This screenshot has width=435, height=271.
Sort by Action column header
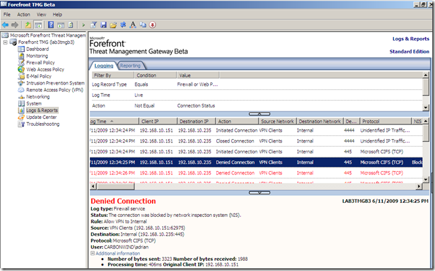(x=237, y=122)
